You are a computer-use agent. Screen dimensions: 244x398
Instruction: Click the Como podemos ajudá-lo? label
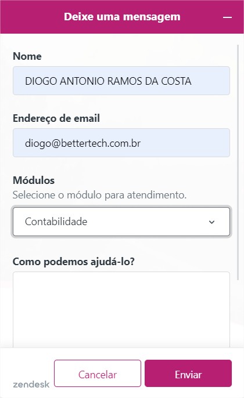point(73,262)
